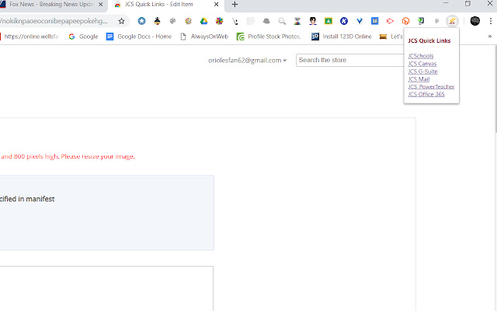This screenshot has height=311, width=497.
Task: Click the 'cified in manifest' text
Action: (x=27, y=199)
